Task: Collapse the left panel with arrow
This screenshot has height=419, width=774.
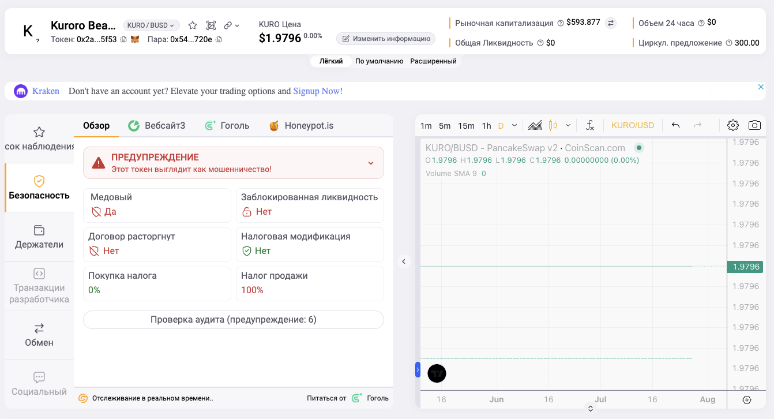Action: tap(404, 261)
